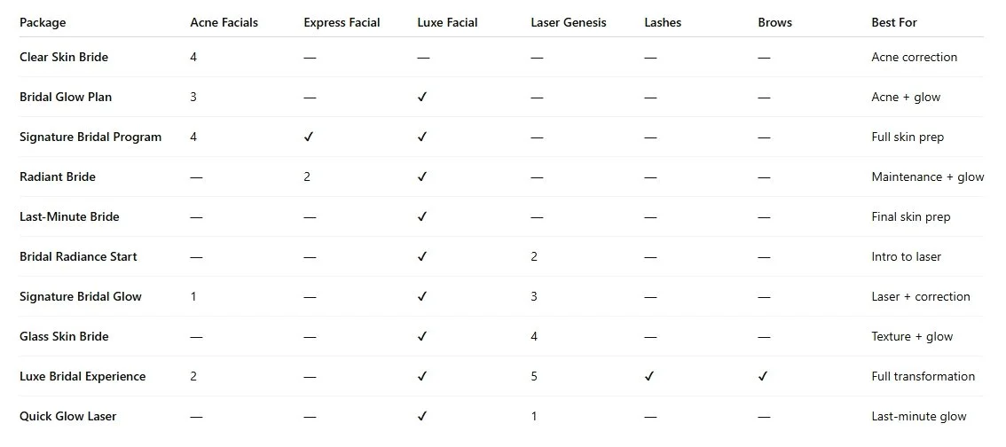This screenshot has width=1006, height=447.
Task: Click Laser Genesis value 5 for Luxe Bridal
Action: [534, 377]
